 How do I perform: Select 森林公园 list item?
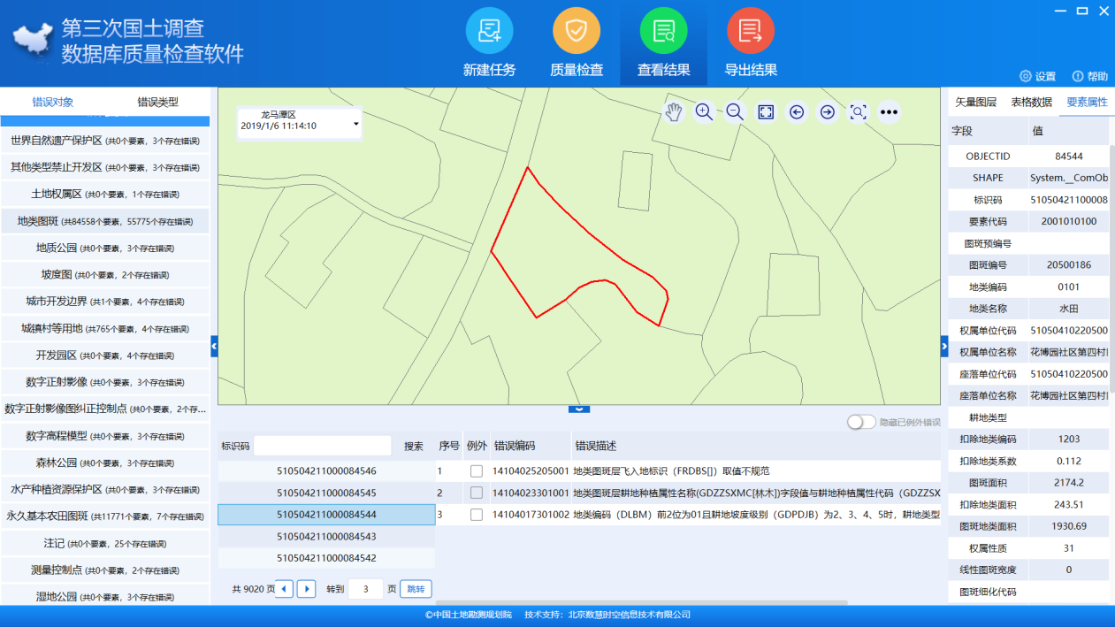104,463
